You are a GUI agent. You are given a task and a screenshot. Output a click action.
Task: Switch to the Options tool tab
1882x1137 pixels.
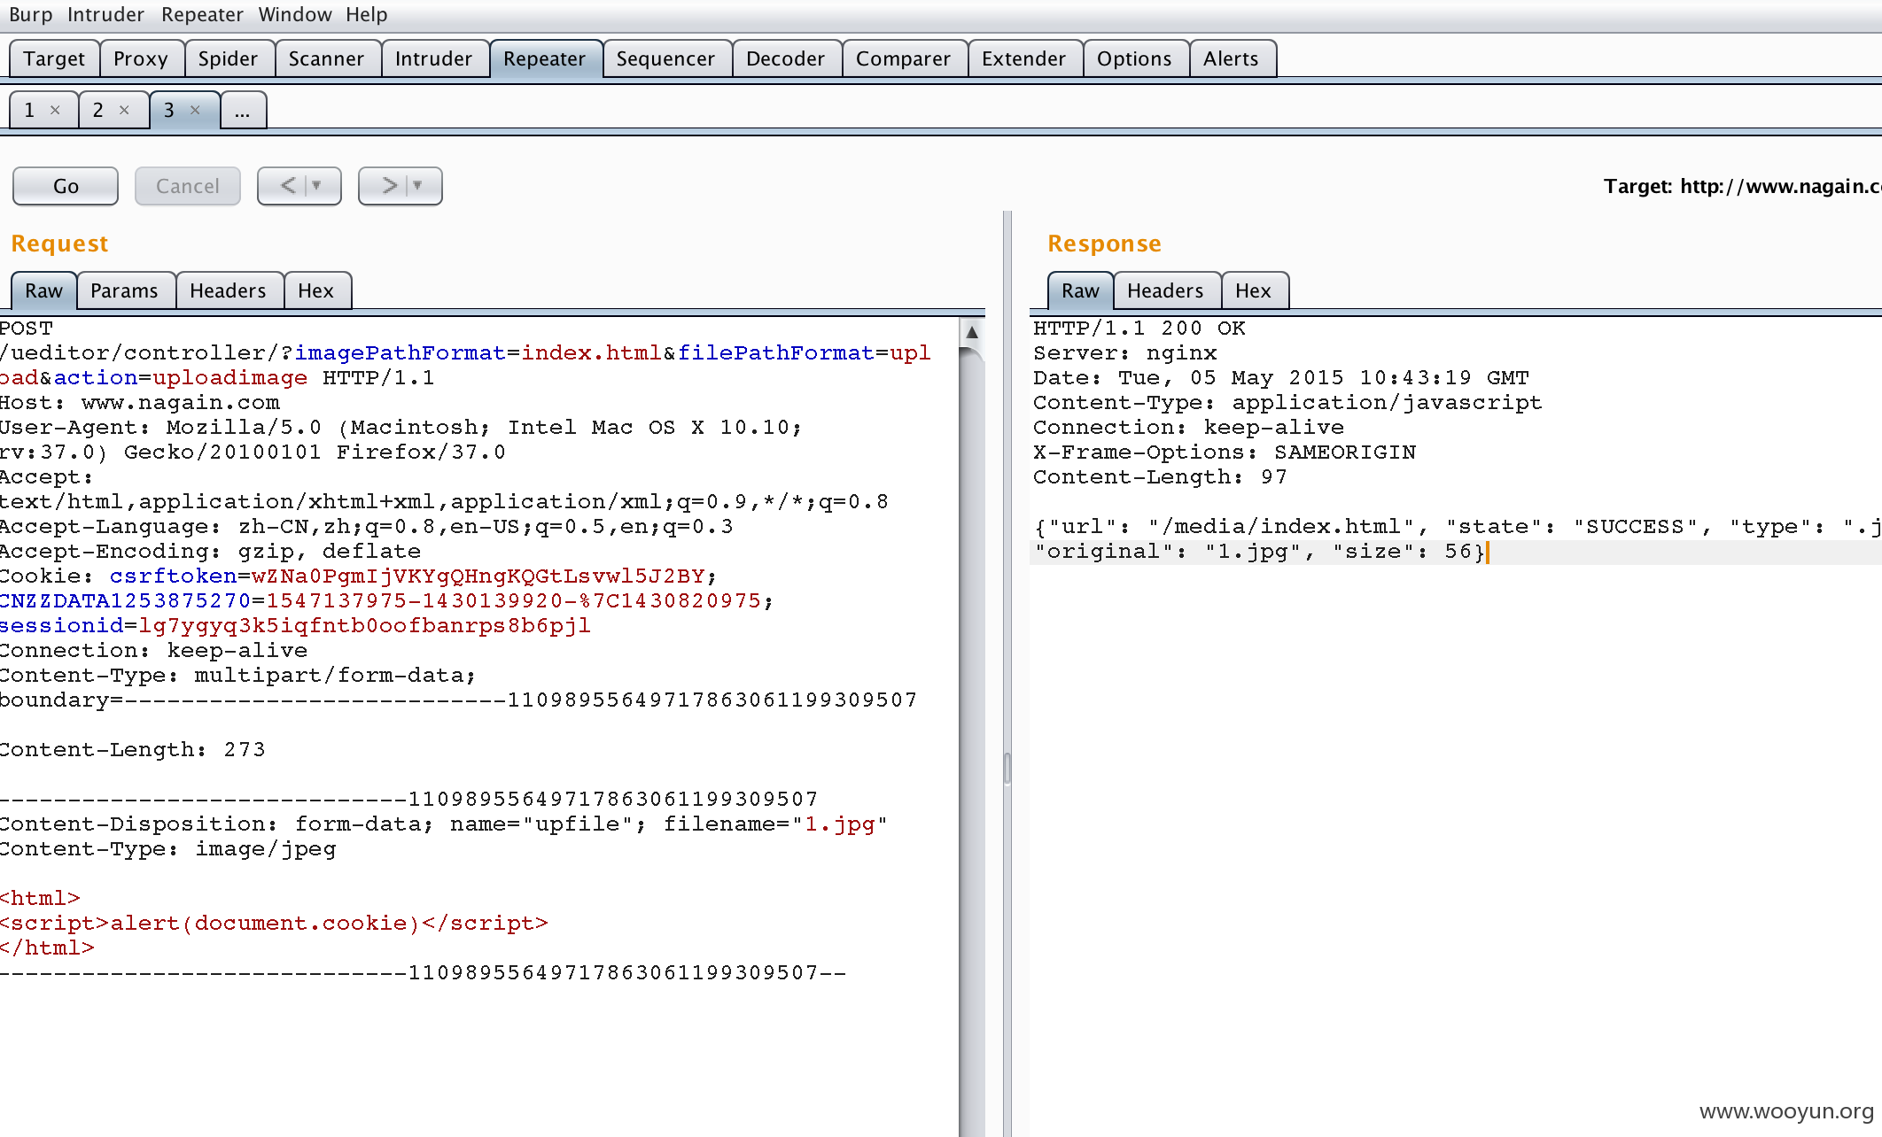click(1134, 58)
